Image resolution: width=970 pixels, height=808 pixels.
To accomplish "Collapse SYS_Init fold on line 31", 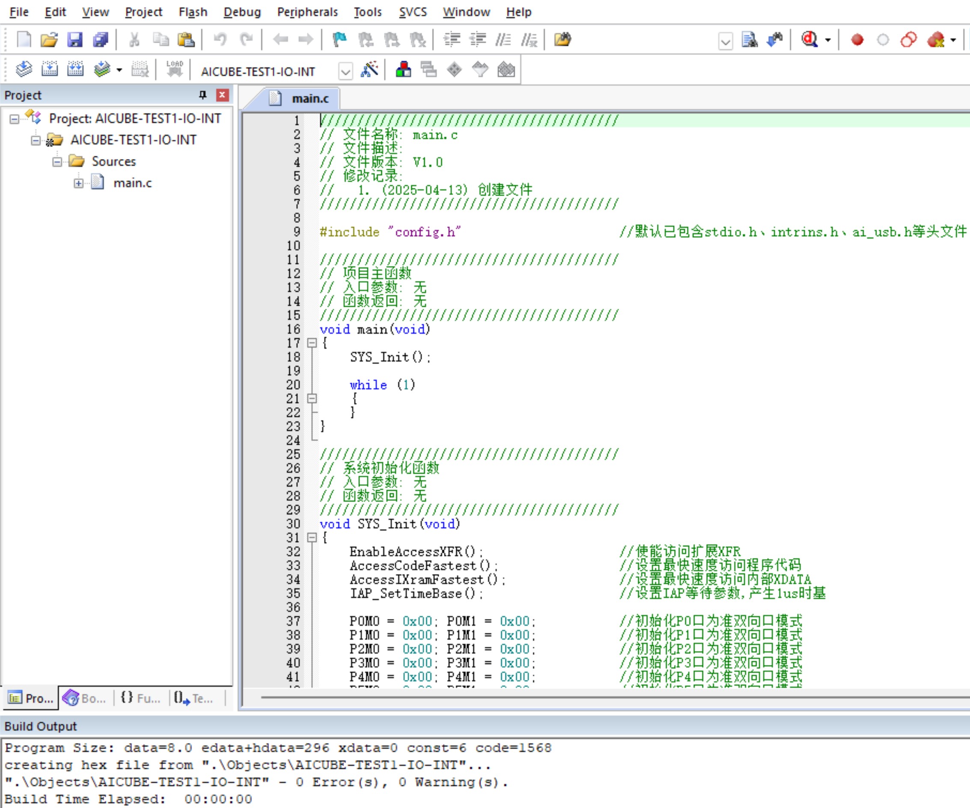I will pos(312,538).
